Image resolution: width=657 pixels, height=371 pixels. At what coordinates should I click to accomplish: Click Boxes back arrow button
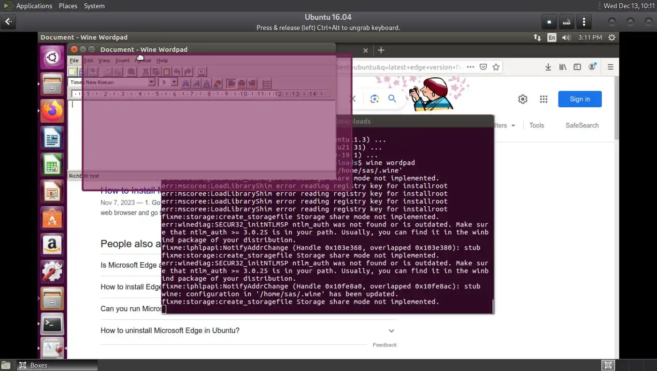pyautogui.click(x=9, y=22)
